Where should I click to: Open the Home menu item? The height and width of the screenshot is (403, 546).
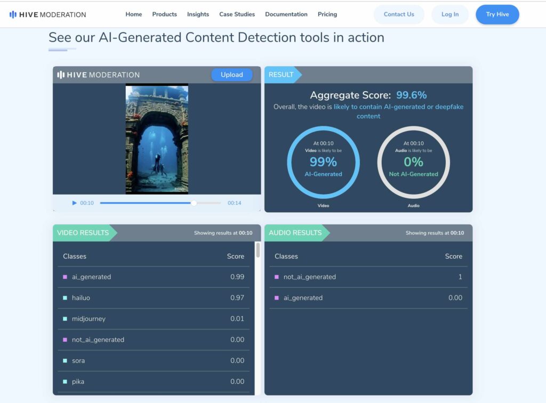pyautogui.click(x=134, y=14)
